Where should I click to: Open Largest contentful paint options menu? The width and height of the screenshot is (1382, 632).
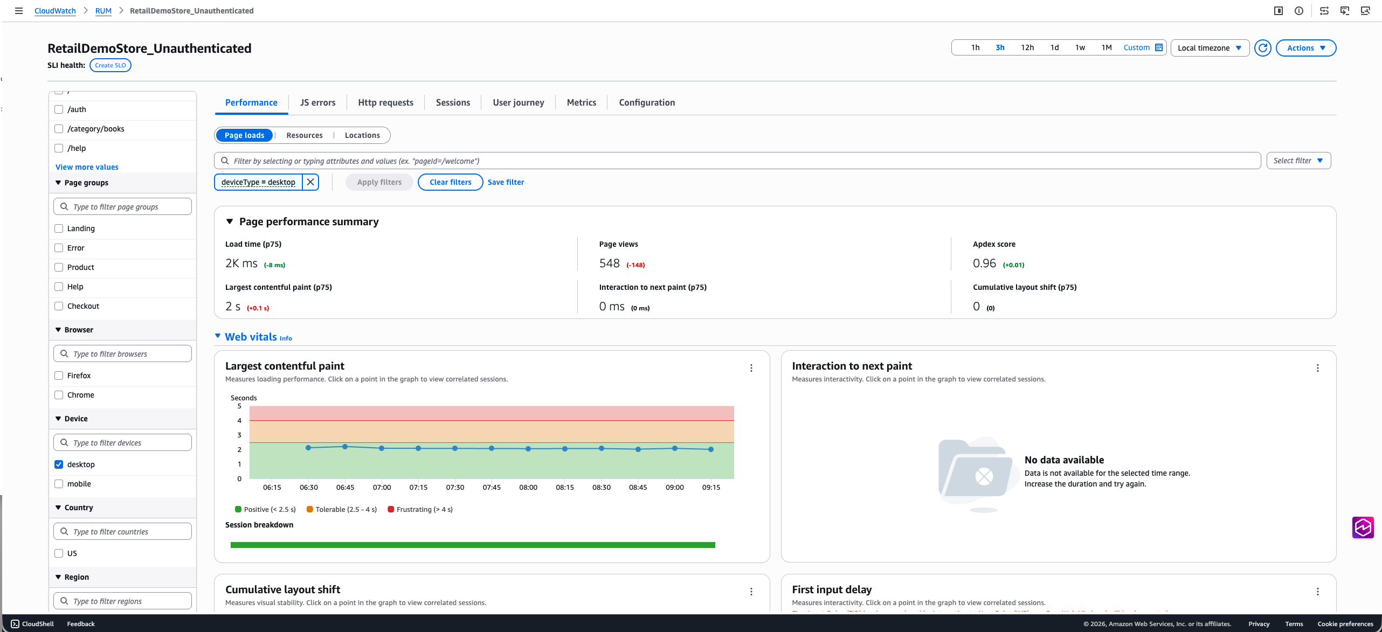point(751,368)
